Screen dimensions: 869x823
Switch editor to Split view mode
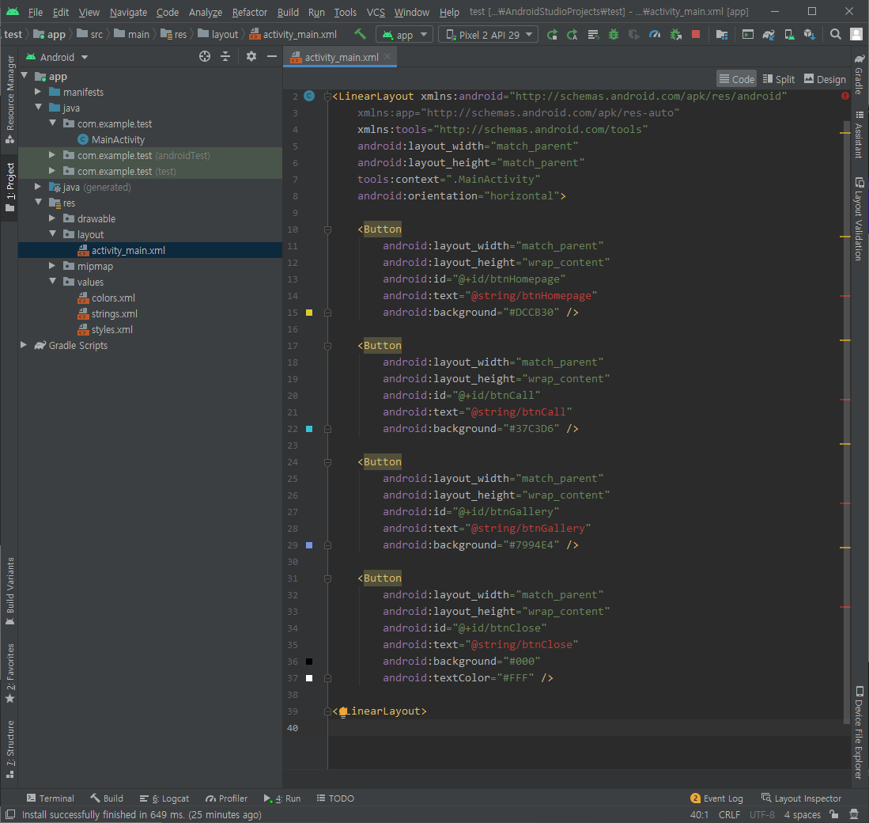coord(779,79)
